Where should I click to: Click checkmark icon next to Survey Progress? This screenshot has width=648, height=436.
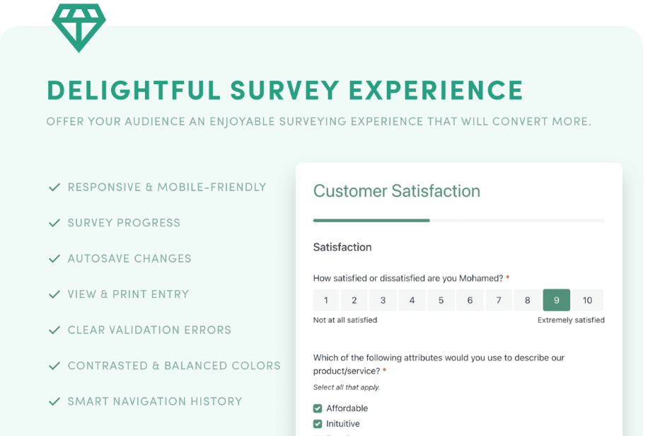(x=54, y=223)
